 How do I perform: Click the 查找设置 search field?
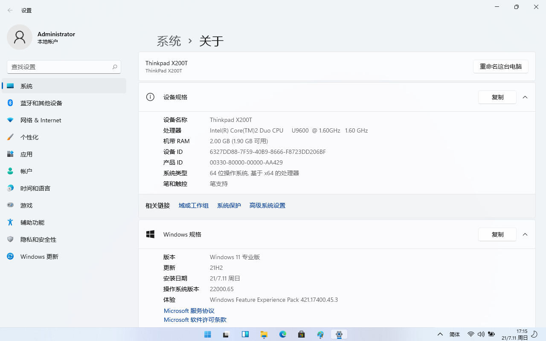64,67
